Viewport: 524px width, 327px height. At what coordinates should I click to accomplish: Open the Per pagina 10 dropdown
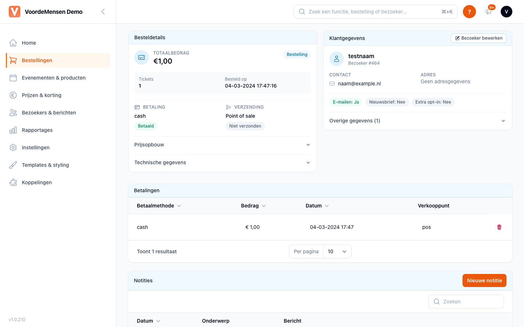click(x=337, y=251)
